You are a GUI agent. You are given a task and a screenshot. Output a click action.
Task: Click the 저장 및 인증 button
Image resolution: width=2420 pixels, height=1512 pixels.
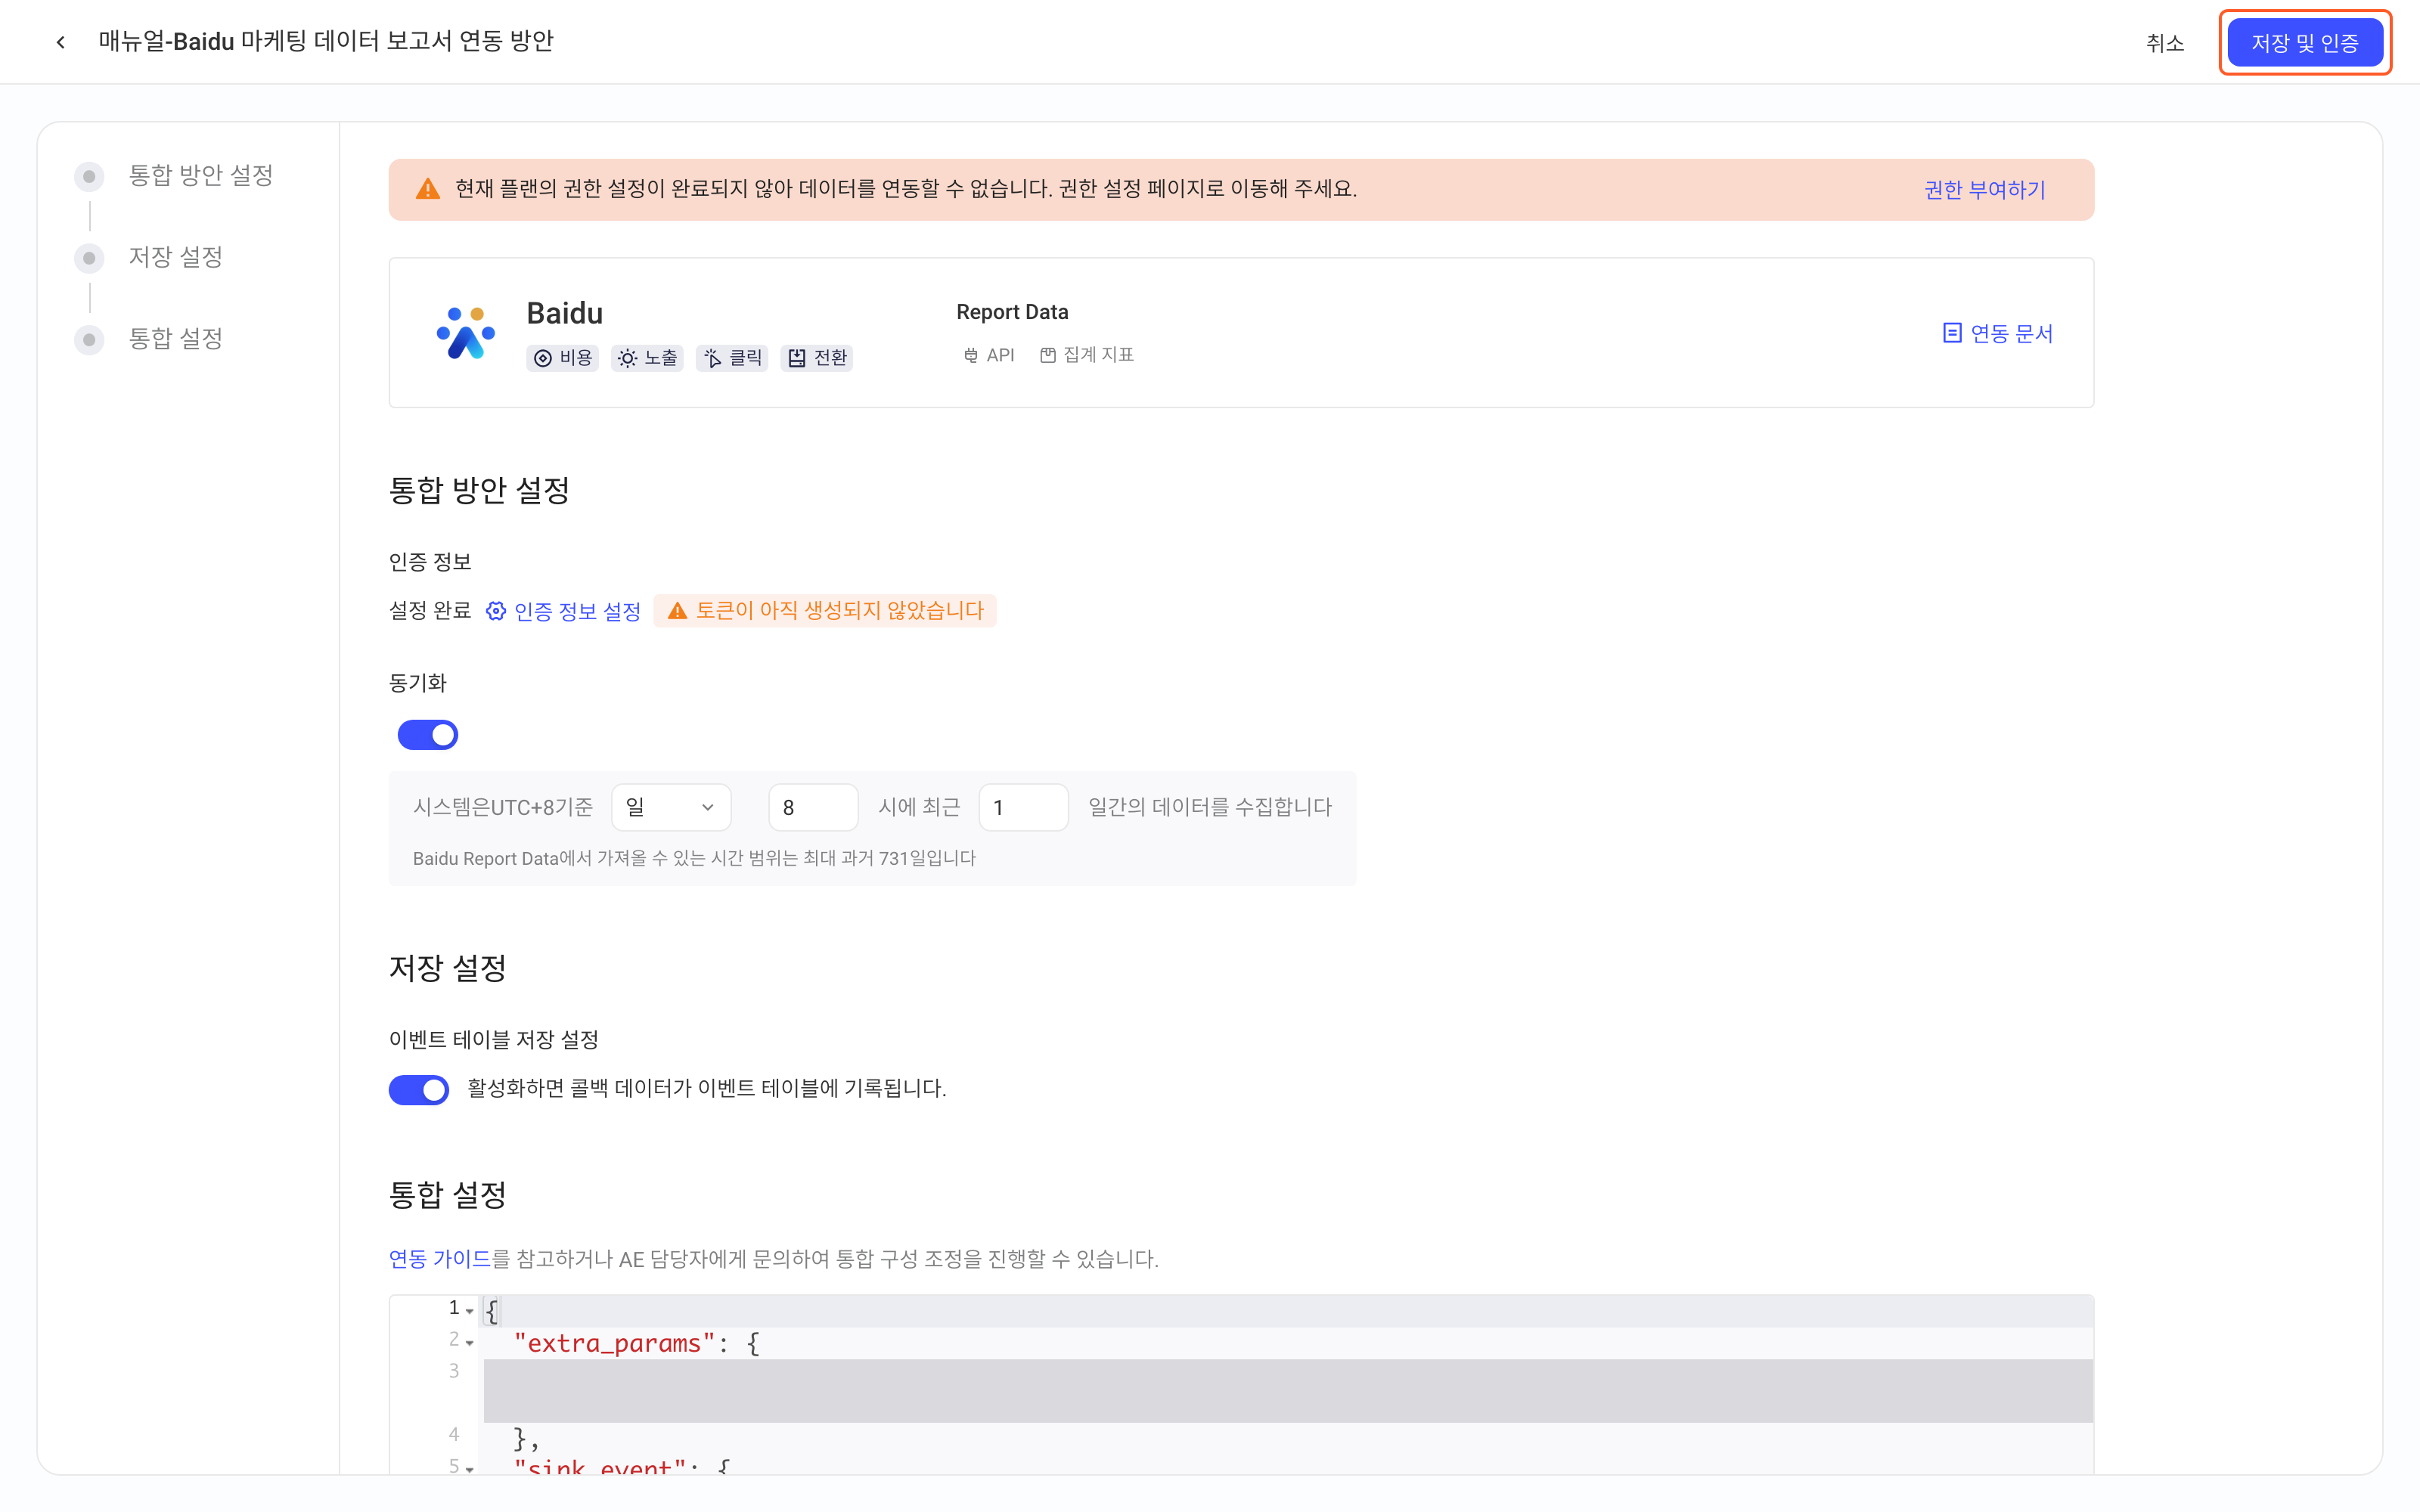pyautogui.click(x=2304, y=43)
